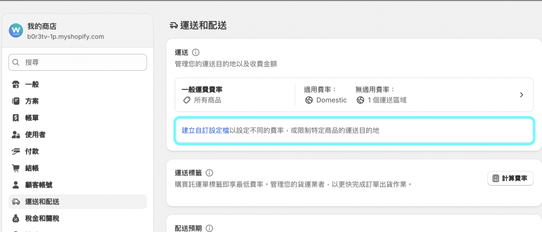
Task: Expand the 一般運費費率 row chevron
Action: 521,95
